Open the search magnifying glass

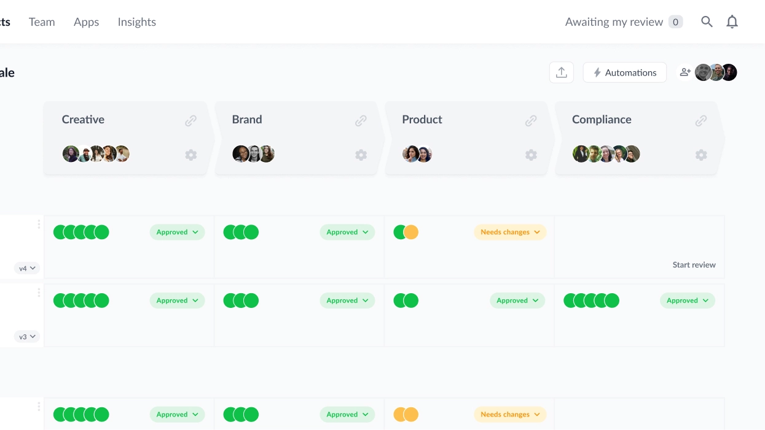tap(707, 21)
